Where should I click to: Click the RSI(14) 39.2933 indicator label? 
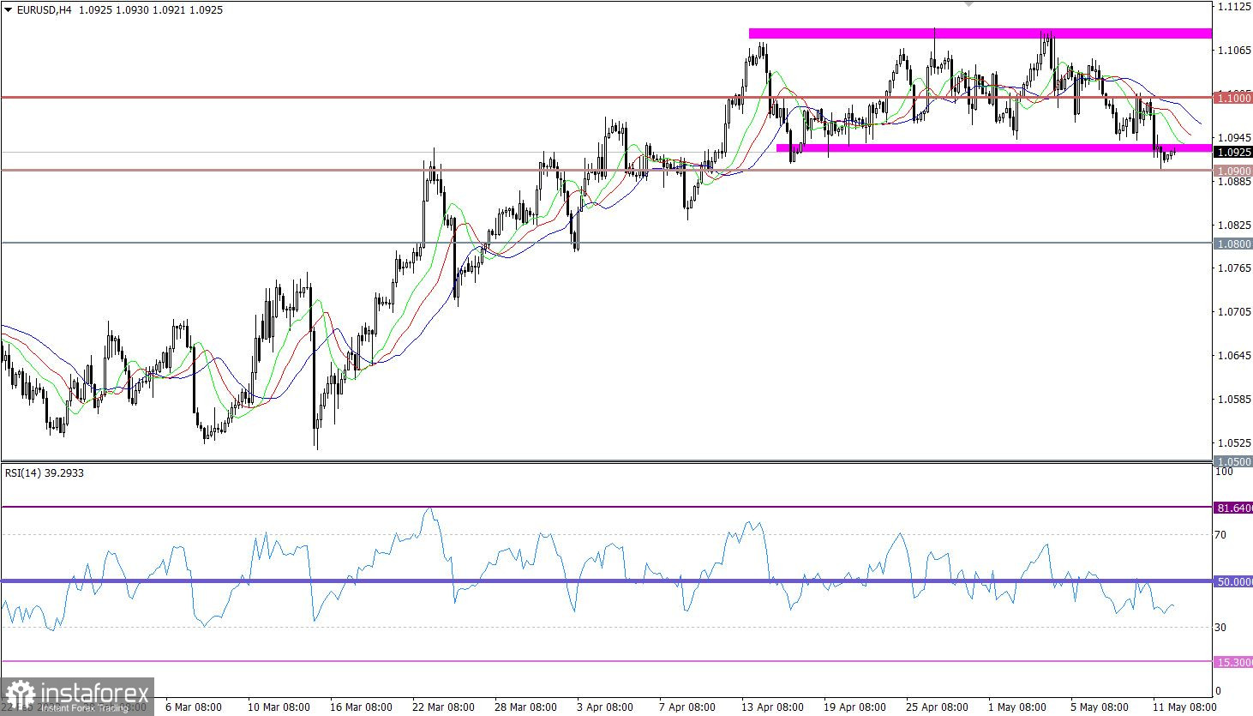(x=45, y=472)
